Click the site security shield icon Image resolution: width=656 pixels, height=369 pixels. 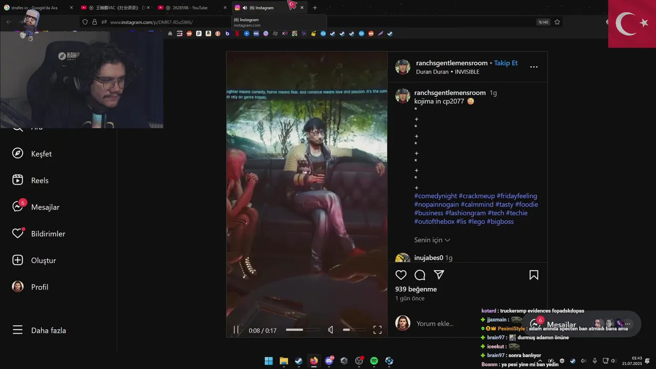(x=86, y=22)
